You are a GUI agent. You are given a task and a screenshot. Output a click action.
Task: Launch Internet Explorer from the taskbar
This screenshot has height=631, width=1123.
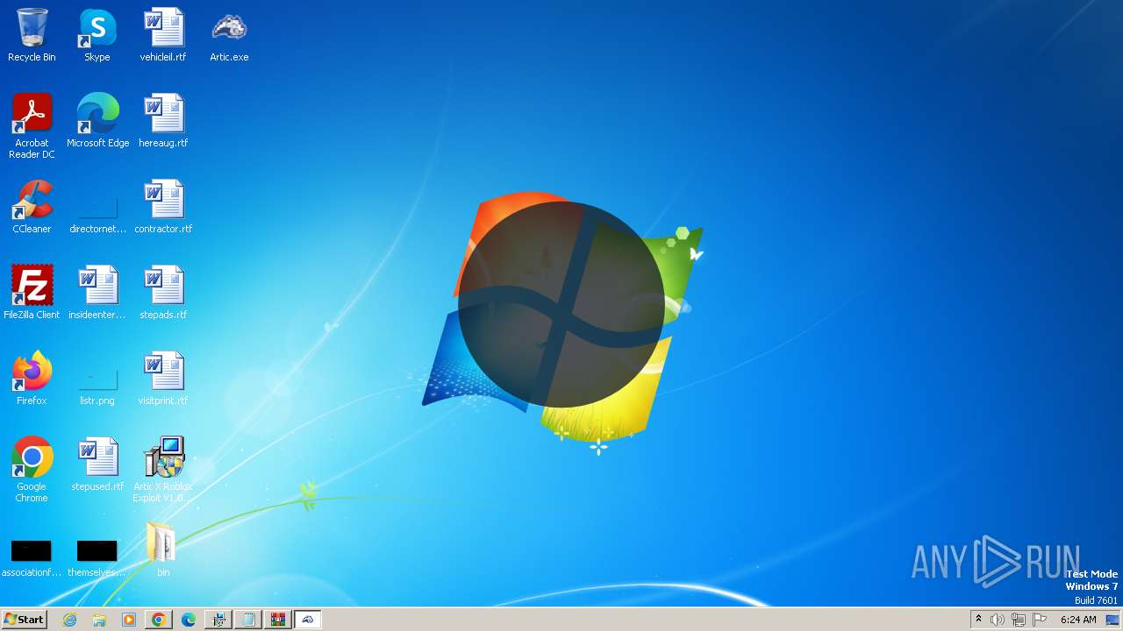click(70, 620)
